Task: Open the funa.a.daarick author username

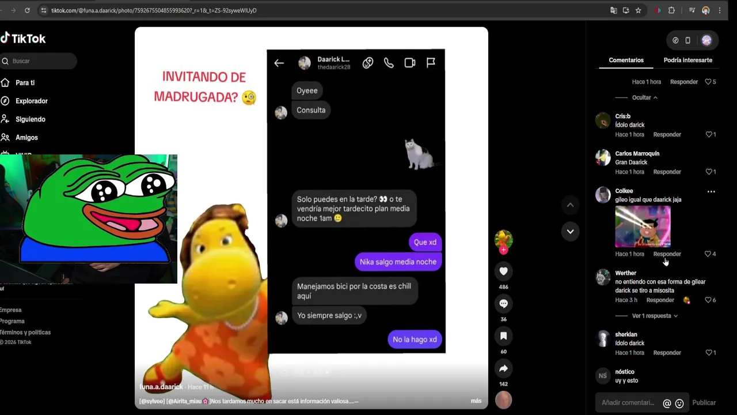Action: pyautogui.click(x=161, y=387)
